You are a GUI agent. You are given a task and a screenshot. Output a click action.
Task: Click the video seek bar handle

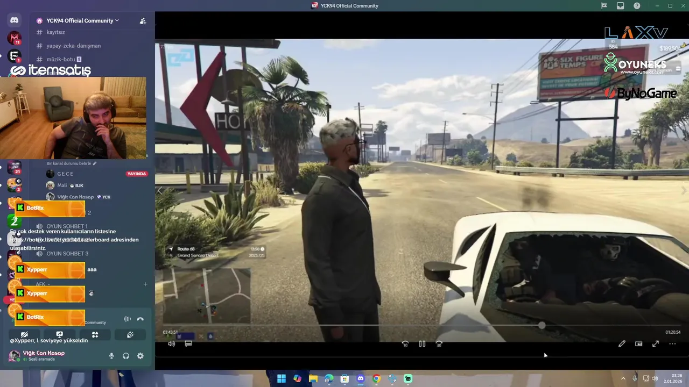(542, 325)
